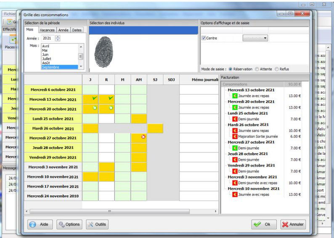Click the SDJ column header
Image resolution: width=334 pixels, height=238 pixels.
[171, 80]
